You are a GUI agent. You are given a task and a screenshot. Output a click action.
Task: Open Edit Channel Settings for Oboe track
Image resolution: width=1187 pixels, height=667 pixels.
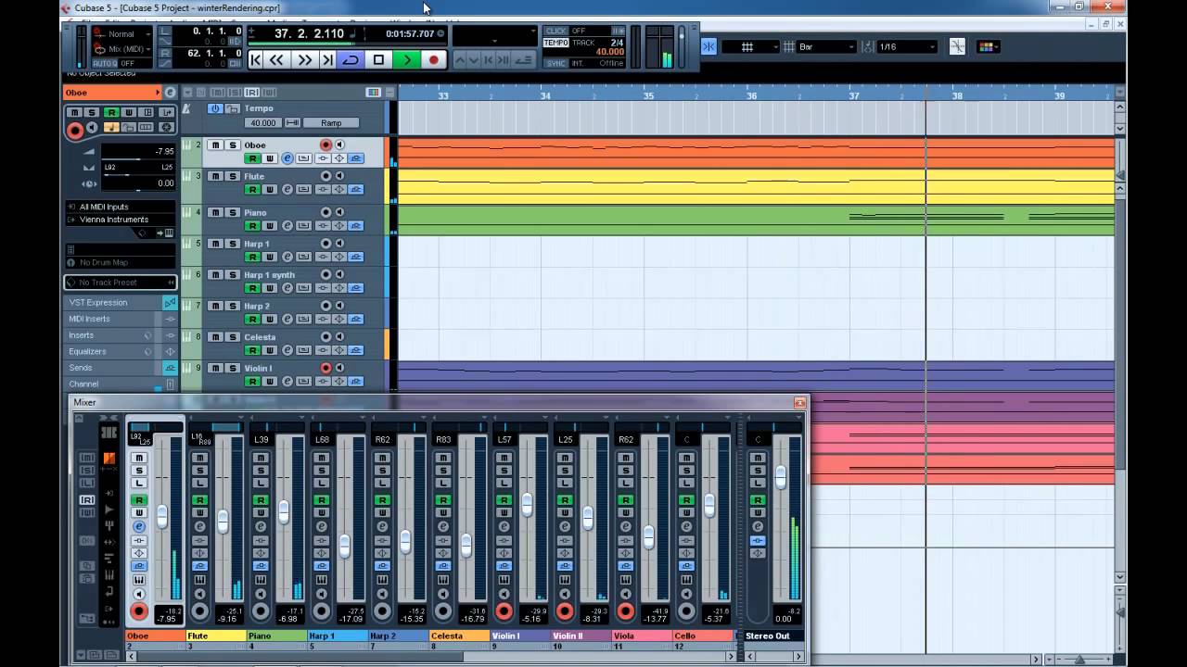tap(287, 158)
